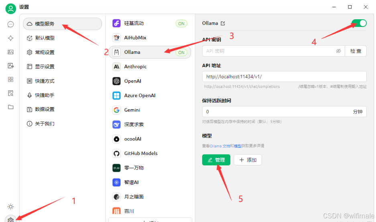The height and width of the screenshot is (222, 376).
Task: Open the chat assistant sidebar icon
Action: [10, 24]
